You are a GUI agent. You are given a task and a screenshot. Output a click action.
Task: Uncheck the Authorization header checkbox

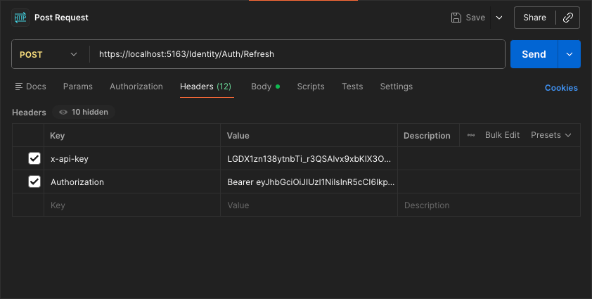coord(34,182)
